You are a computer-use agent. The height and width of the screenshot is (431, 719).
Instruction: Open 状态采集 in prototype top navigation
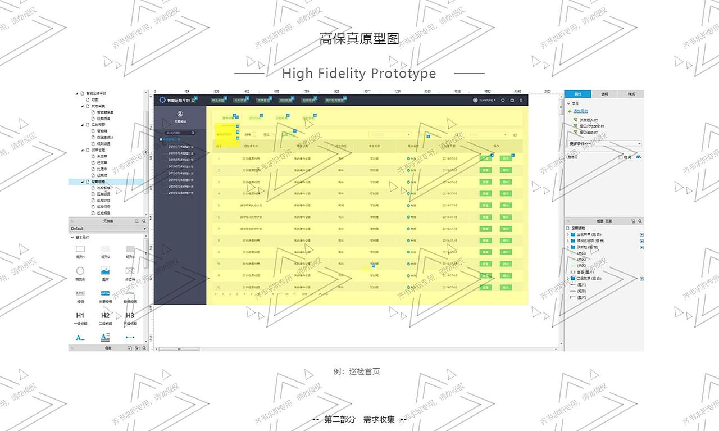click(218, 101)
